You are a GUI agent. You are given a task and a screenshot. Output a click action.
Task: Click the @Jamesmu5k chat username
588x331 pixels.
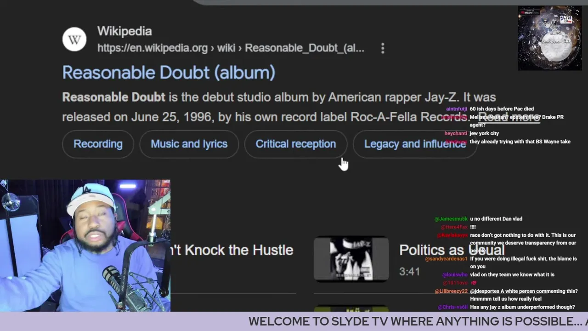[451, 219]
